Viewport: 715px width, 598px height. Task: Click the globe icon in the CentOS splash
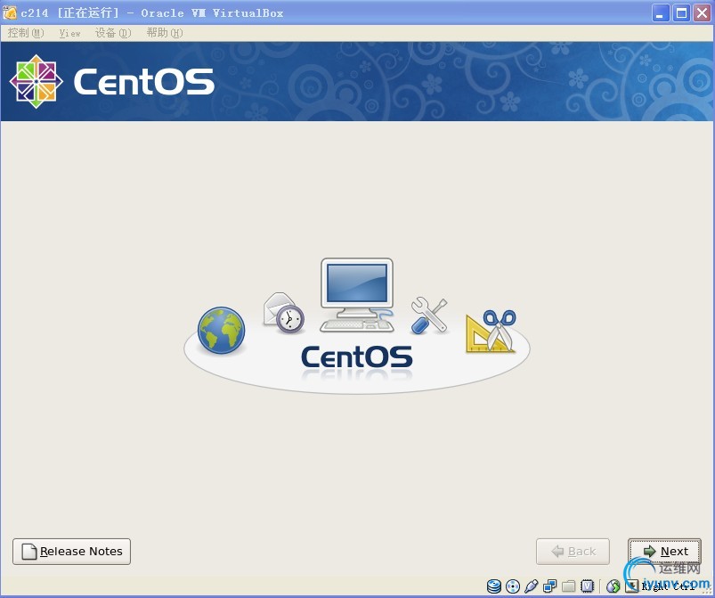221,331
